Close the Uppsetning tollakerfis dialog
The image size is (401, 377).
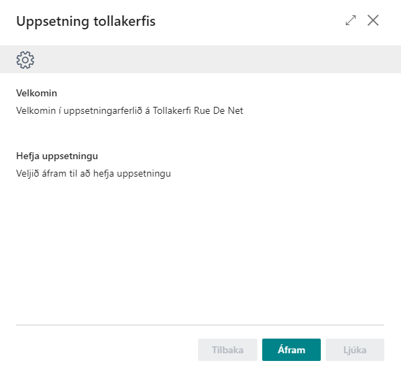(x=373, y=20)
